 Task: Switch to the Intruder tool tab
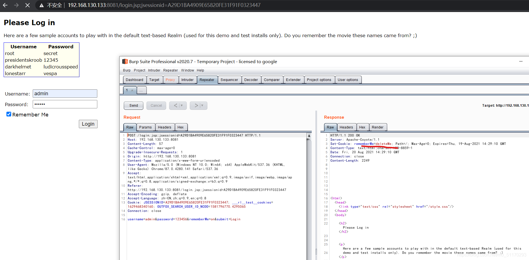[187, 80]
